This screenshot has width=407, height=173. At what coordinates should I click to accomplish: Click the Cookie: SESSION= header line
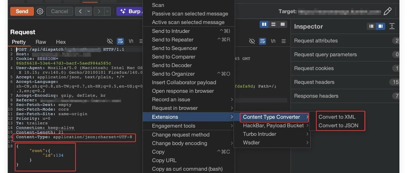coord(37,59)
